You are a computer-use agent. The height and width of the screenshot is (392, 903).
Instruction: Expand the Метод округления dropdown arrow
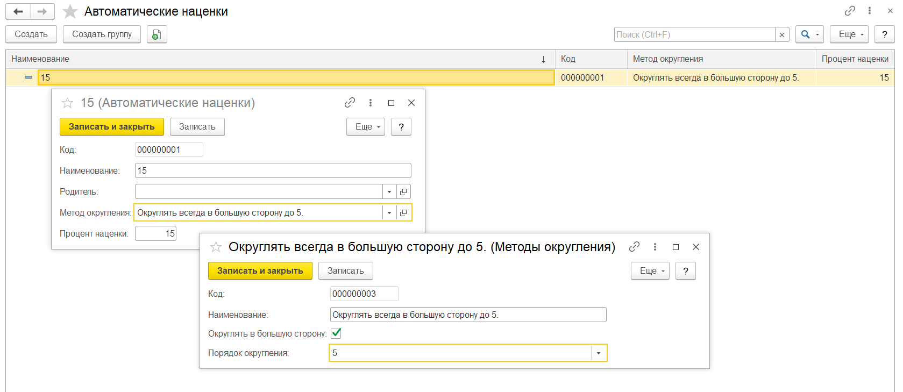(x=389, y=212)
